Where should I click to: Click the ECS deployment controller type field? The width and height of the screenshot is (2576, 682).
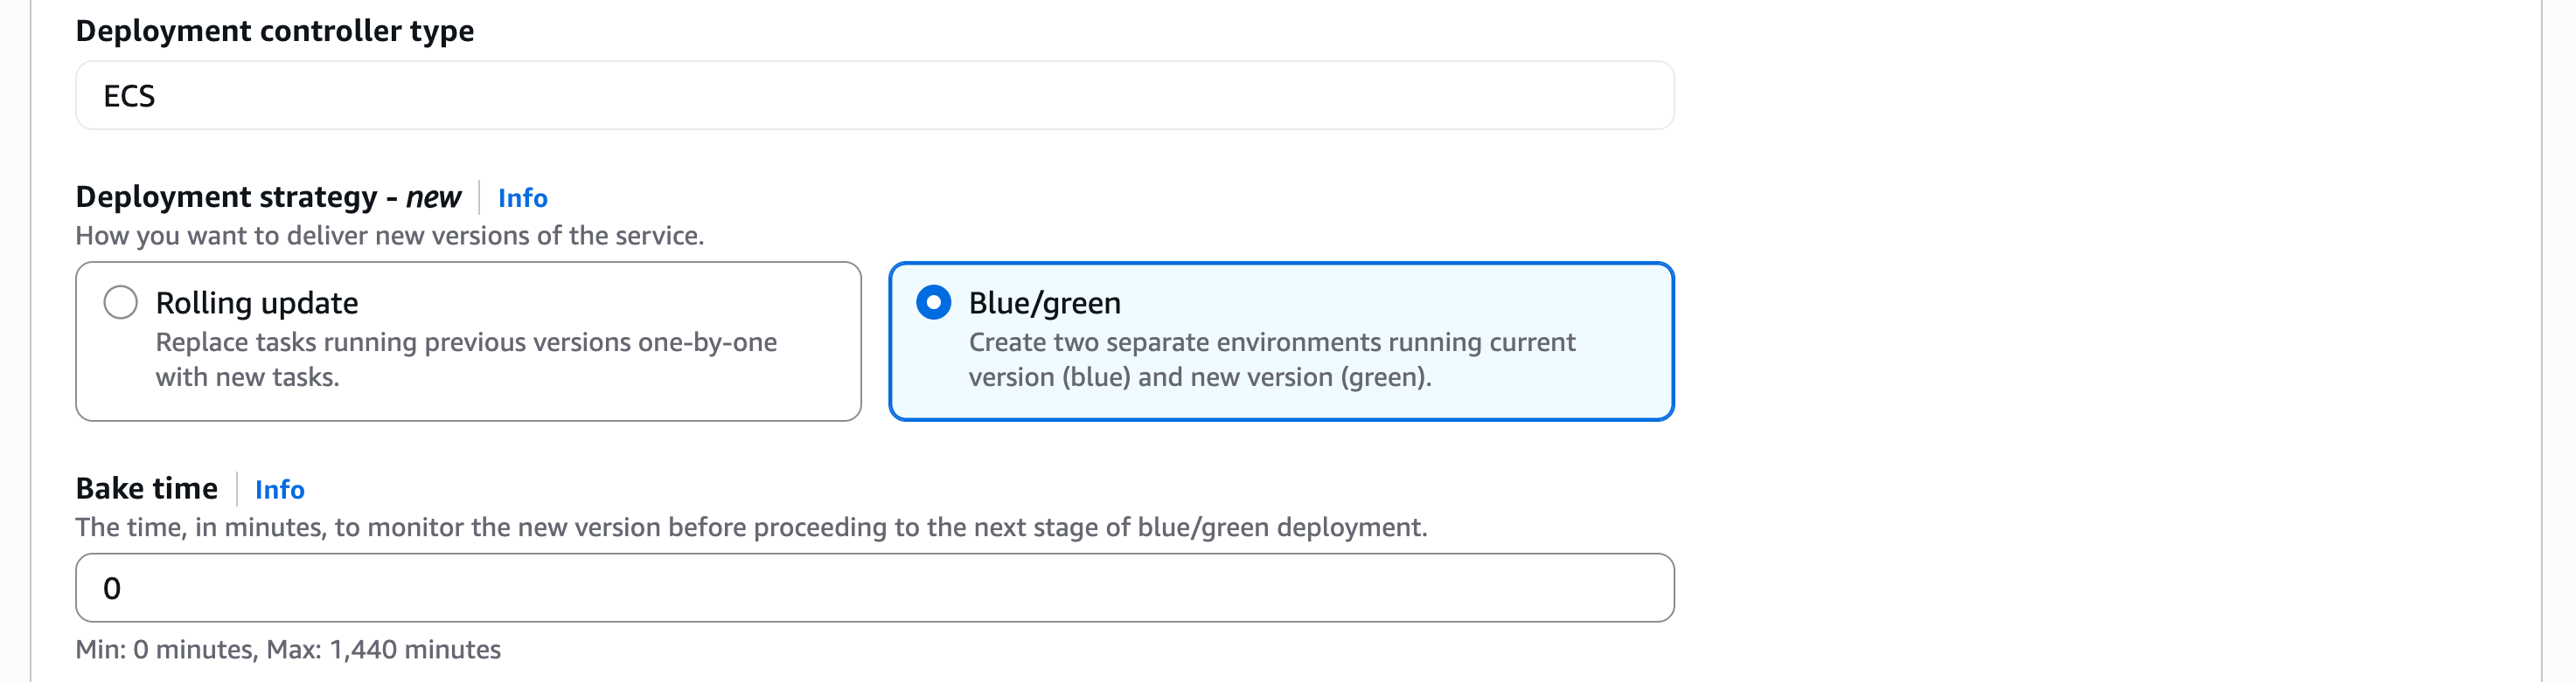point(875,95)
